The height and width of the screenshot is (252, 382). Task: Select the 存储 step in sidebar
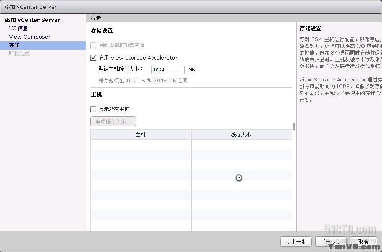(x=42, y=45)
